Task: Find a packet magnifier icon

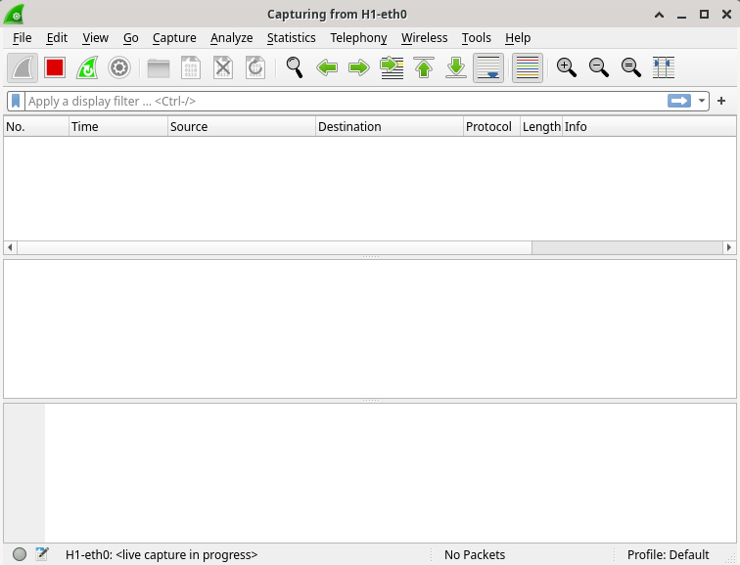Action: coord(295,67)
